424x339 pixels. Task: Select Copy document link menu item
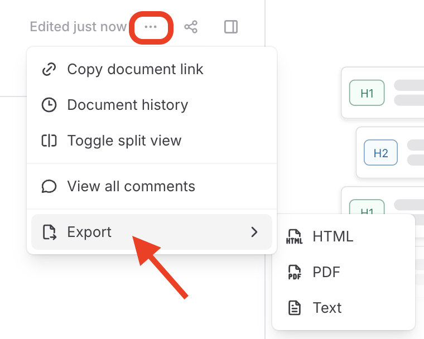[135, 69]
